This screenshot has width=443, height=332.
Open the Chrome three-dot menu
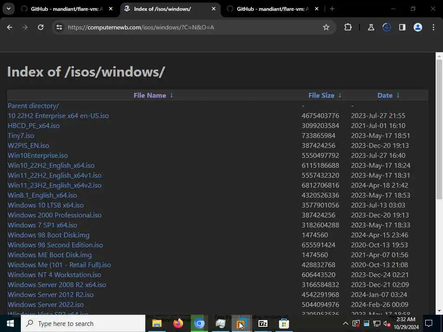click(433, 27)
